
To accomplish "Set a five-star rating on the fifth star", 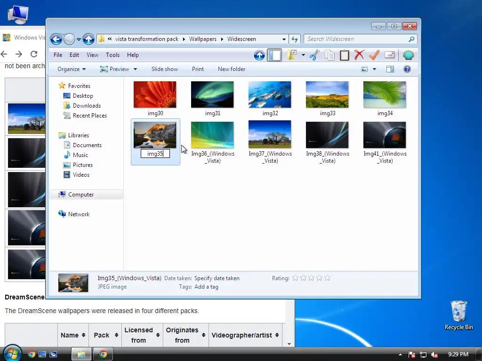I will (328, 278).
